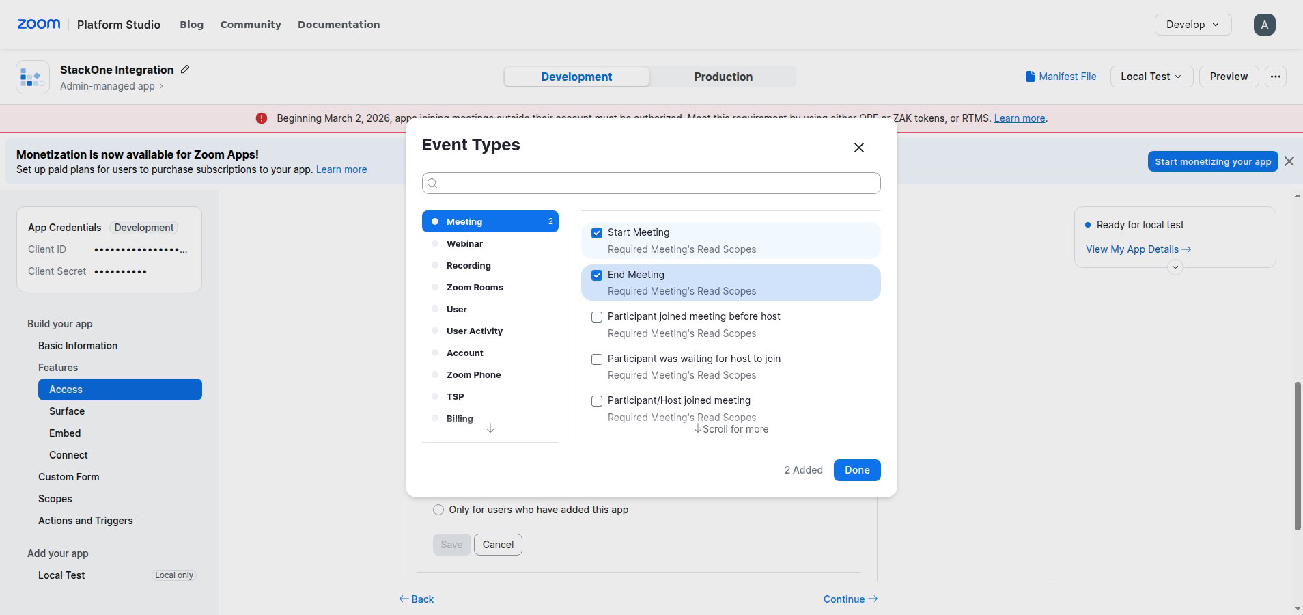Uncheck the Start Meeting event

click(x=597, y=233)
